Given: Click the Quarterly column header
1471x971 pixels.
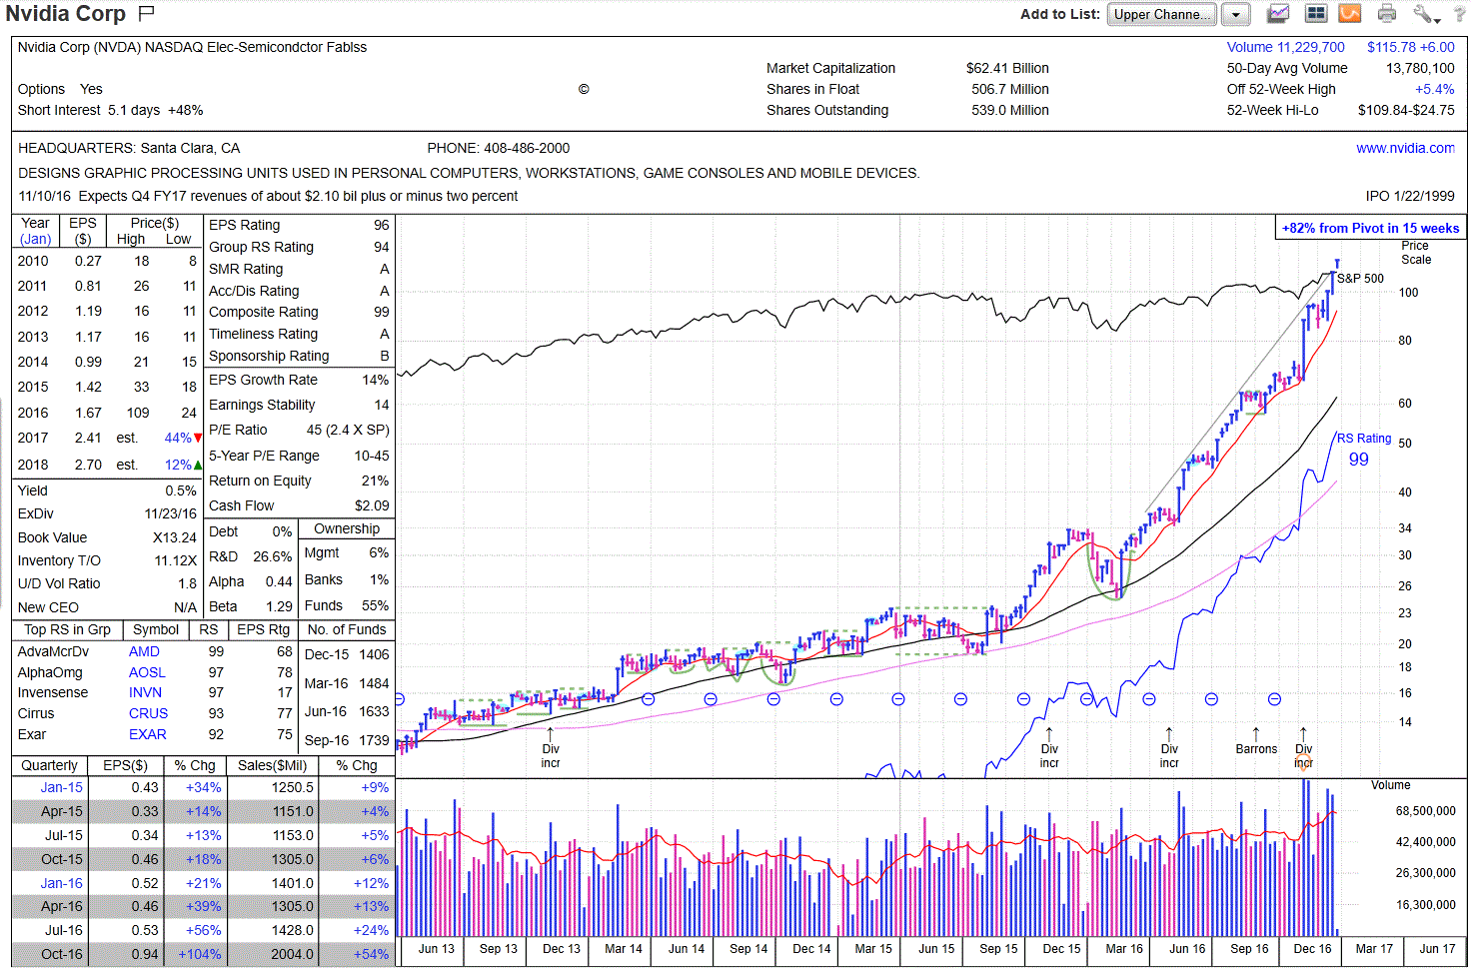Looking at the screenshot, I should (x=49, y=765).
